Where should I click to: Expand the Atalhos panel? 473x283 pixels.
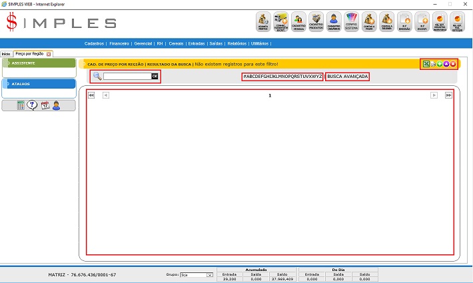(x=39, y=84)
